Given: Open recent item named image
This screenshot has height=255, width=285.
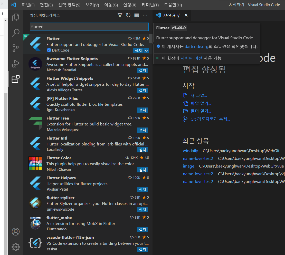Looking at the screenshot, I should [x=188, y=166].
